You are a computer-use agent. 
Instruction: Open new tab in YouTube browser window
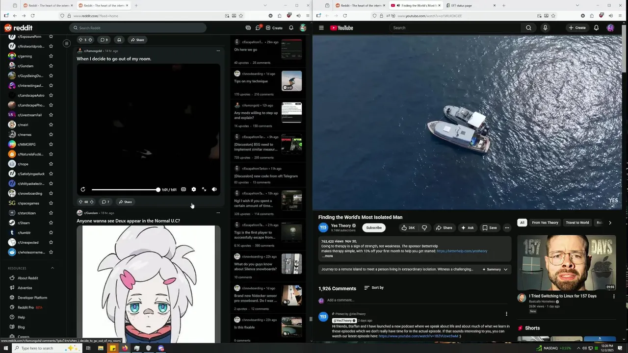tap(503, 5)
